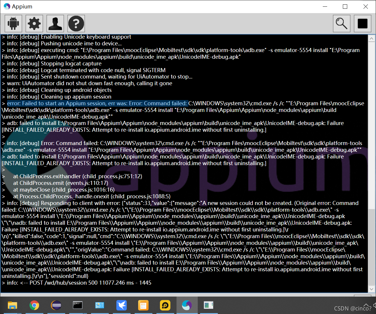Switch to Eclipse in the taskbar
The image size is (376, 314).
pos(56,305)
